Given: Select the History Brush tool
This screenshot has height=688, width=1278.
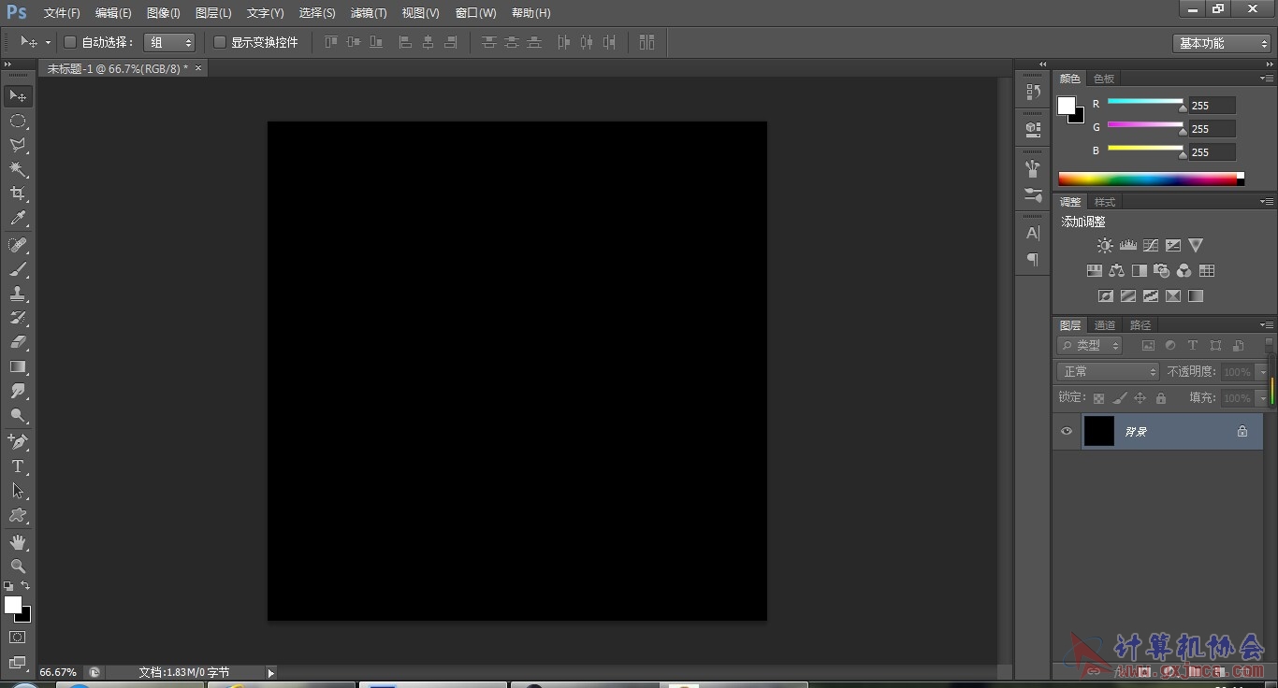Looking at the screenshot, I should pos(18,318).
